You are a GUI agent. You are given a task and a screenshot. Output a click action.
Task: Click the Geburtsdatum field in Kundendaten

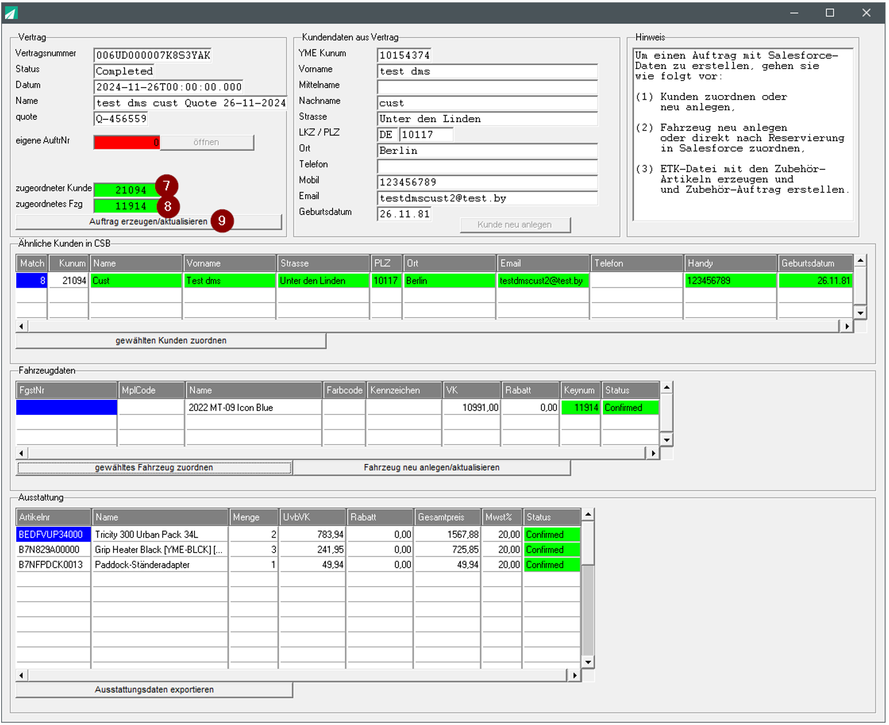coord(404,214)
